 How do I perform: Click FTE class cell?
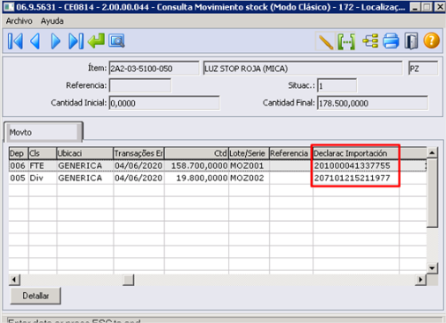point(42,165)
